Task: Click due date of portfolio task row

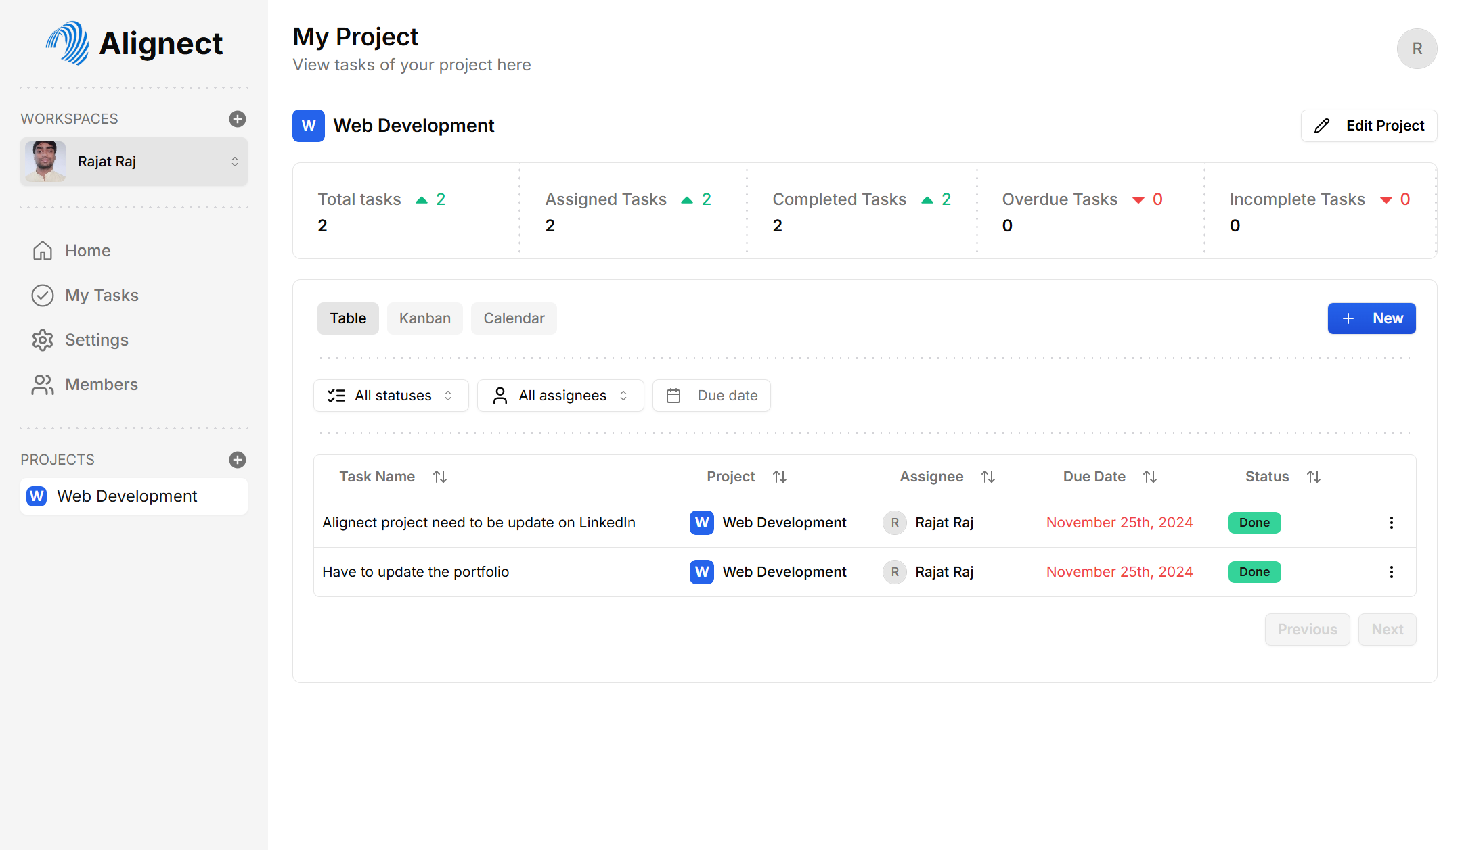Action: (1120, 572)
